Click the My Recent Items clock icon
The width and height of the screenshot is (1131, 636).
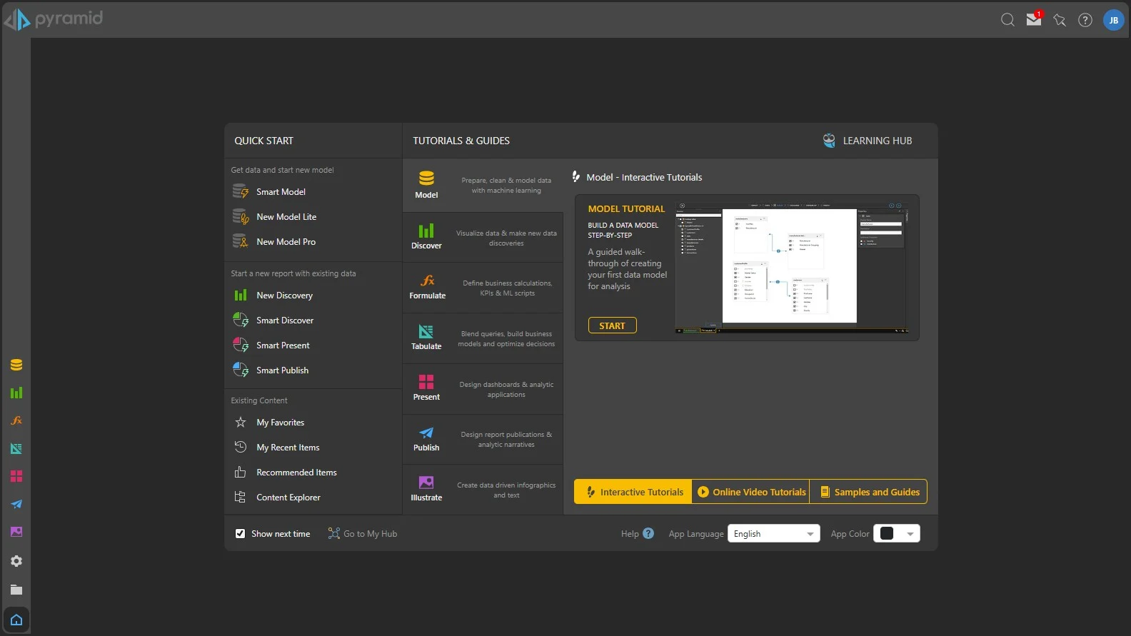click(x=241, y=447)
